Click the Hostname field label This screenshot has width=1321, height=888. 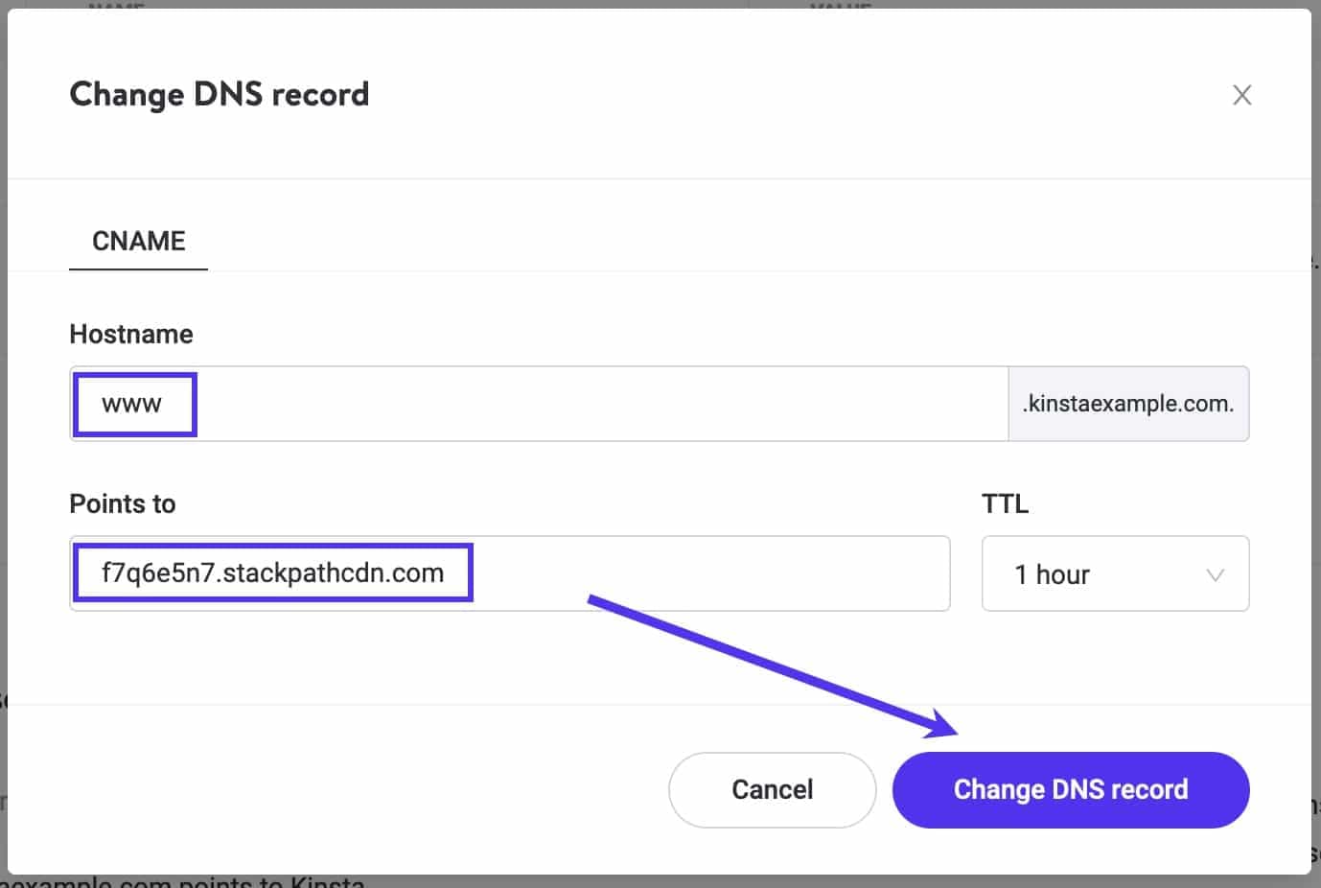click(130, 334)
